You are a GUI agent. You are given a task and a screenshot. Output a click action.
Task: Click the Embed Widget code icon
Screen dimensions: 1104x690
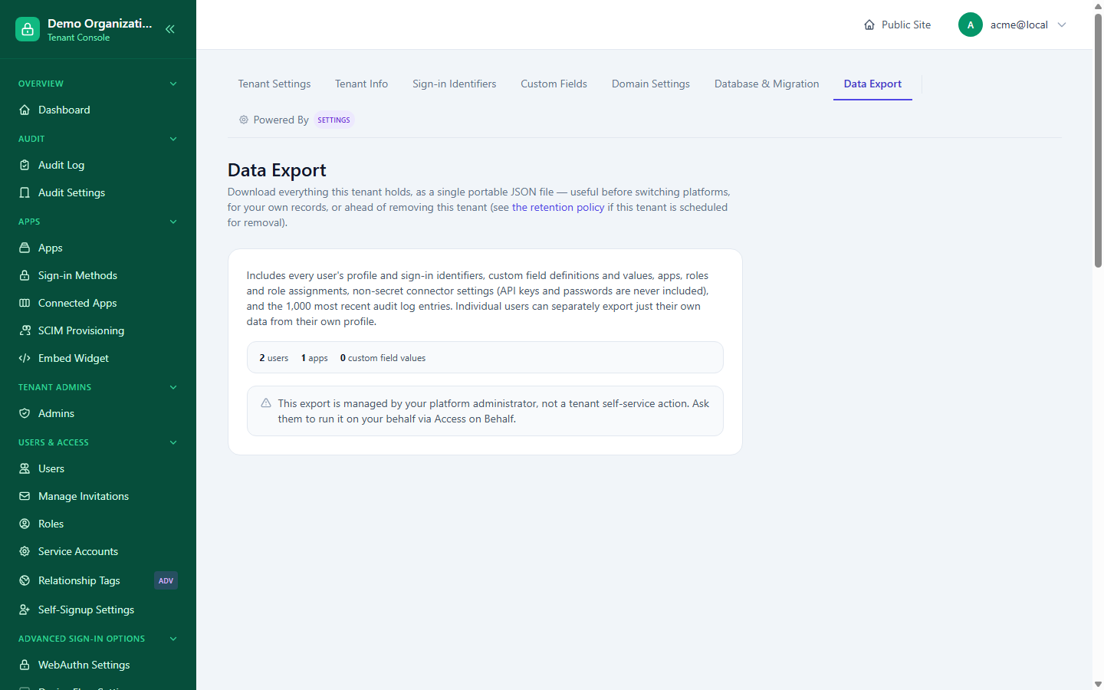[25, 358]
